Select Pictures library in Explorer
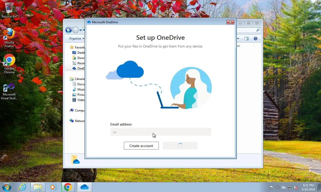Image resolution: width=321 pixels, height=192 pixels. (x=78, y=95)
